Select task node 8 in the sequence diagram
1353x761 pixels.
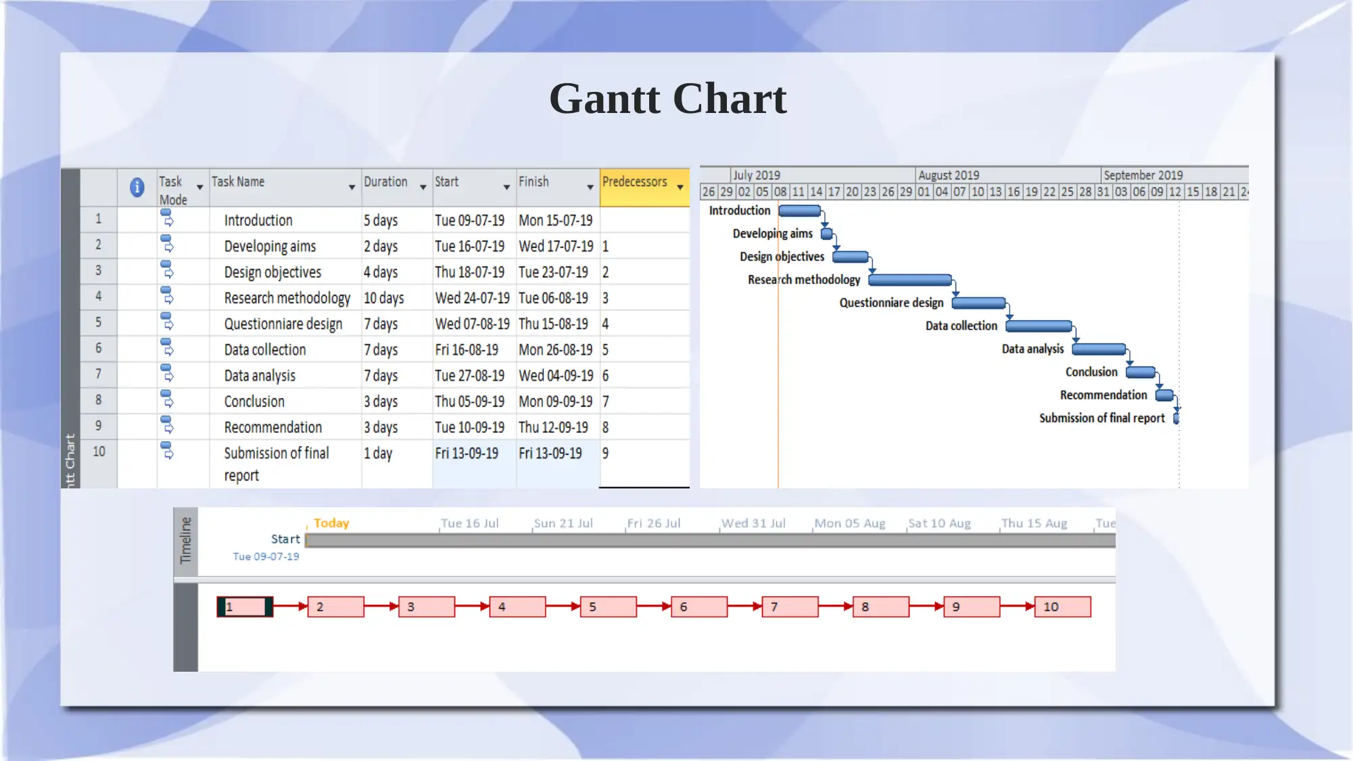(x=881, y=607)
